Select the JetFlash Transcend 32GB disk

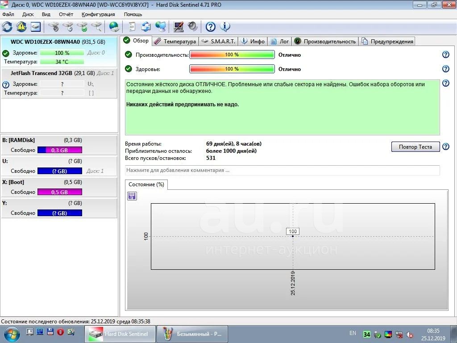tap(59, 83)
